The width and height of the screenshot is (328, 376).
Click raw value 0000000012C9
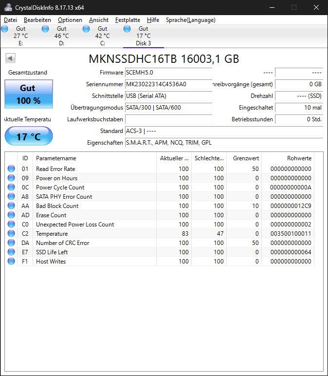(291, 206)
